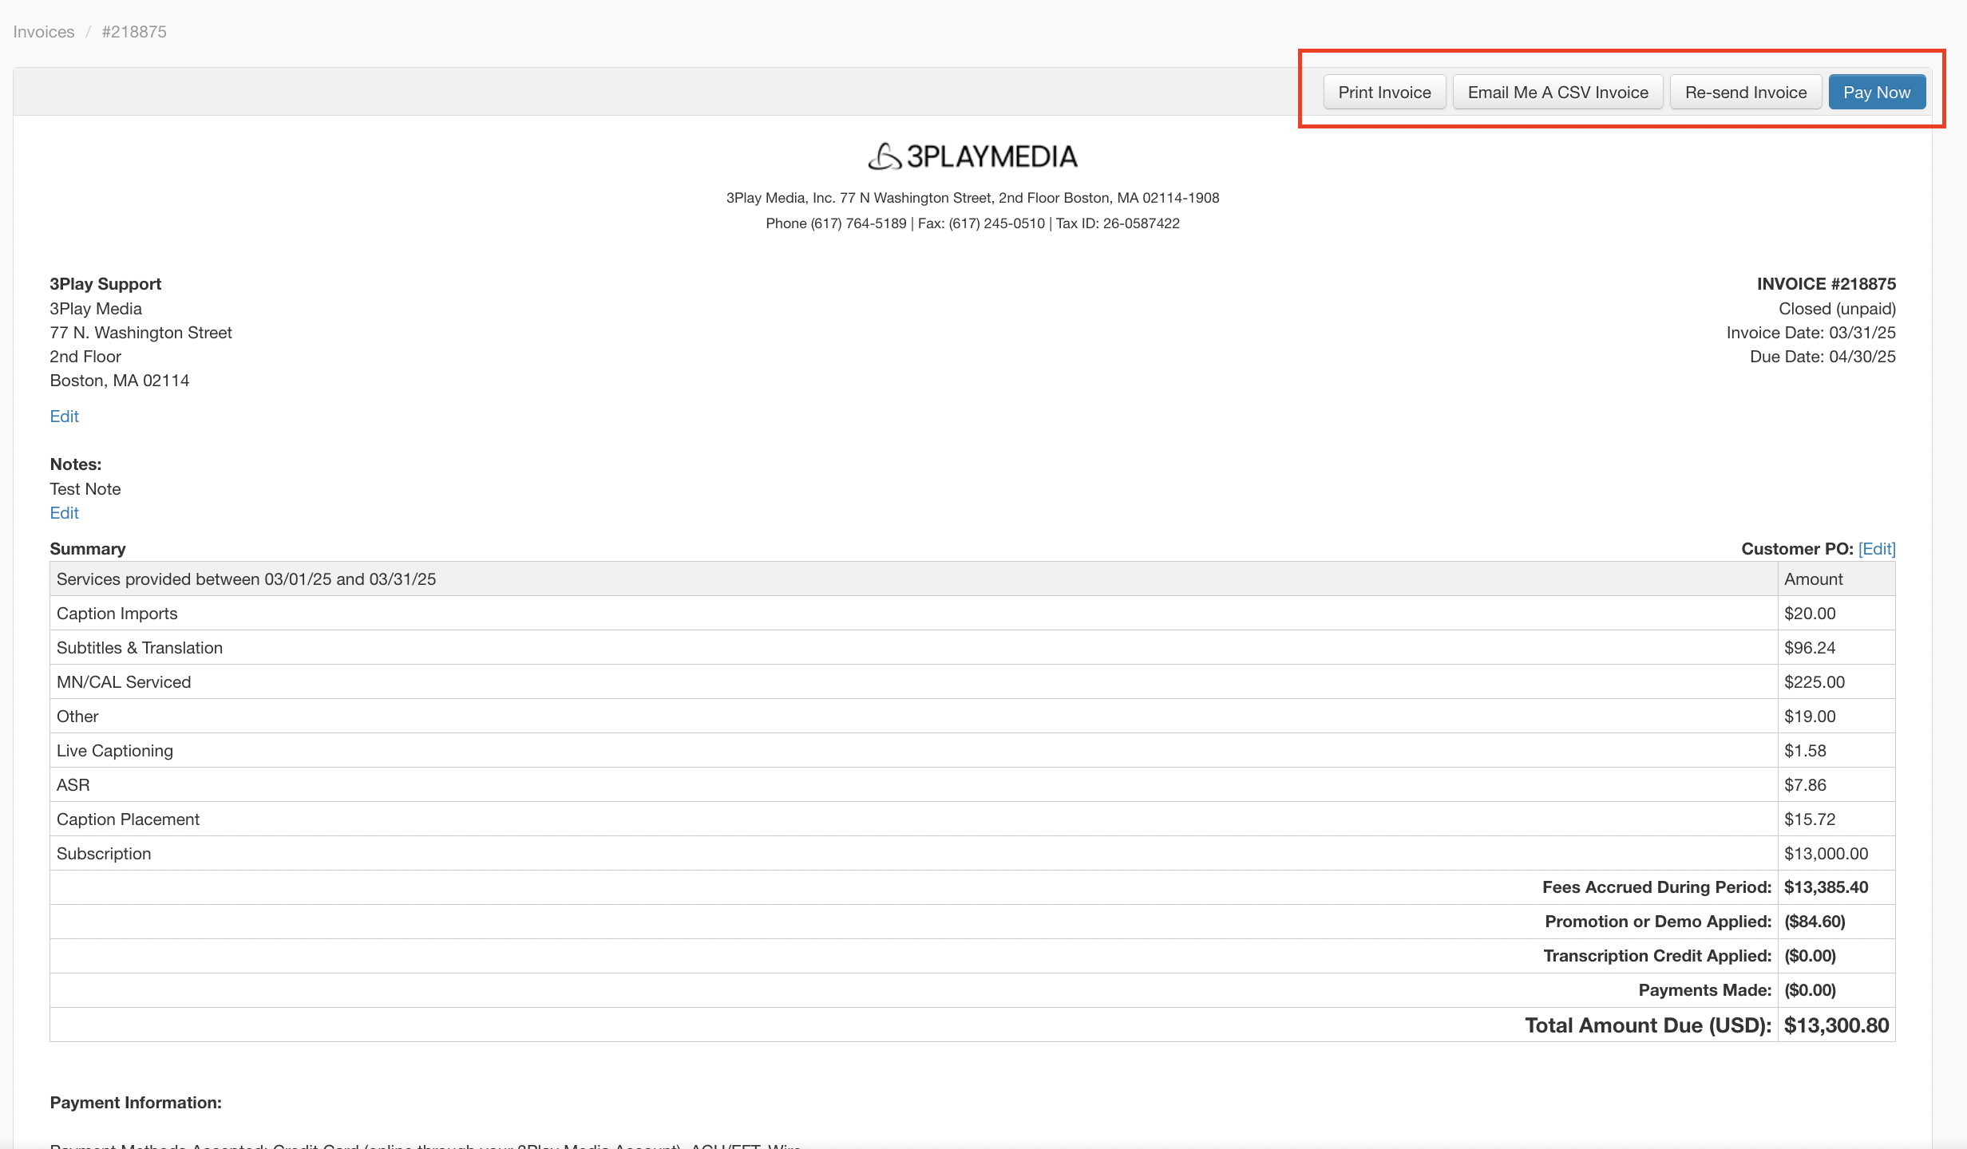
Task: Select the Total Amount Due (USD) label
Action: pos(1648,1025)
